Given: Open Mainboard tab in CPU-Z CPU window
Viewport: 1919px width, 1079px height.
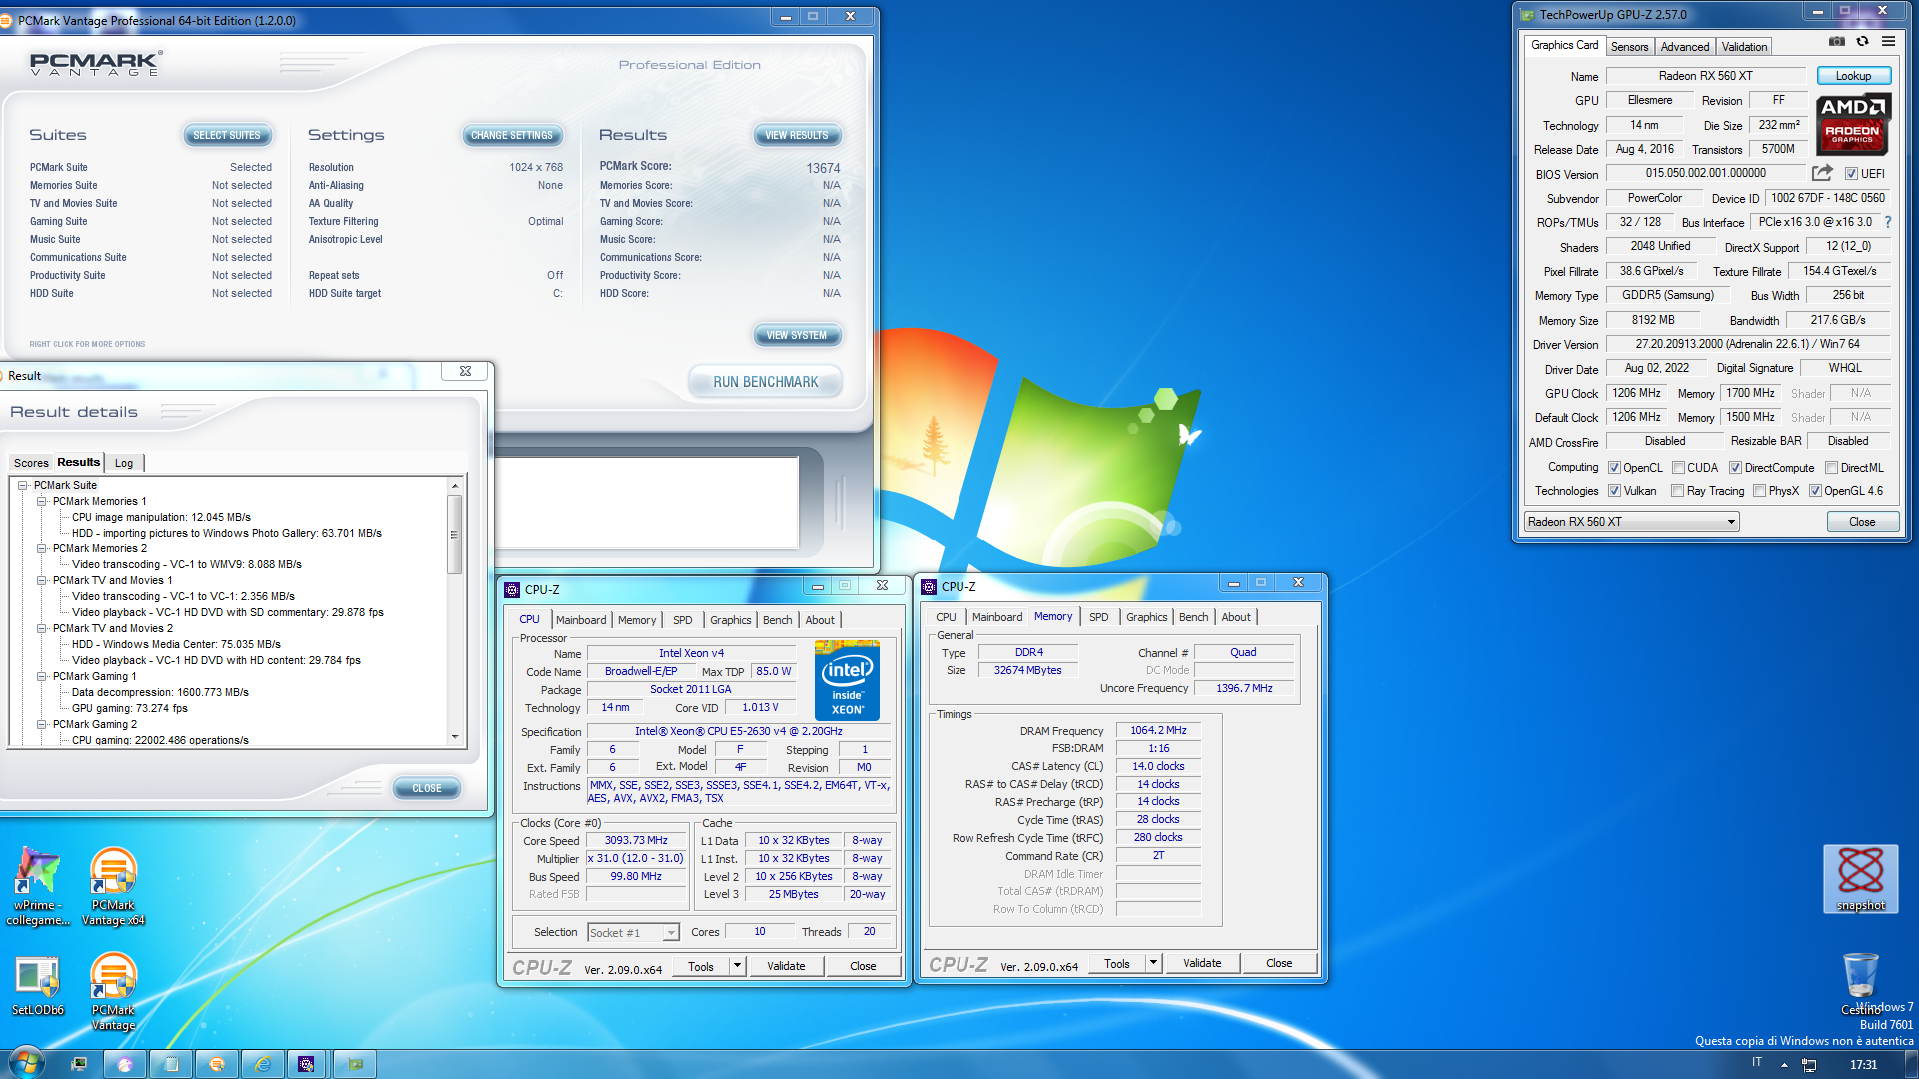Looking at the screenshot, I should point(581,620).
